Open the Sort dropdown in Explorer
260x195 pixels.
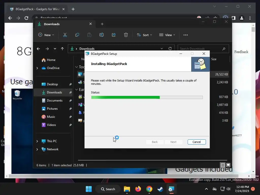(144, 35)
